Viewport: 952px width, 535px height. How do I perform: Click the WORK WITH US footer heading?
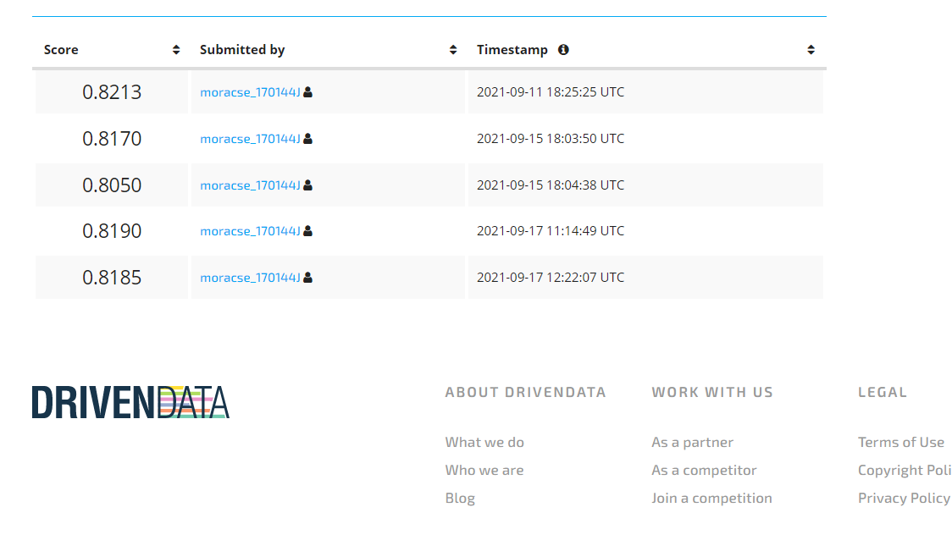click(x=712, y=393)
